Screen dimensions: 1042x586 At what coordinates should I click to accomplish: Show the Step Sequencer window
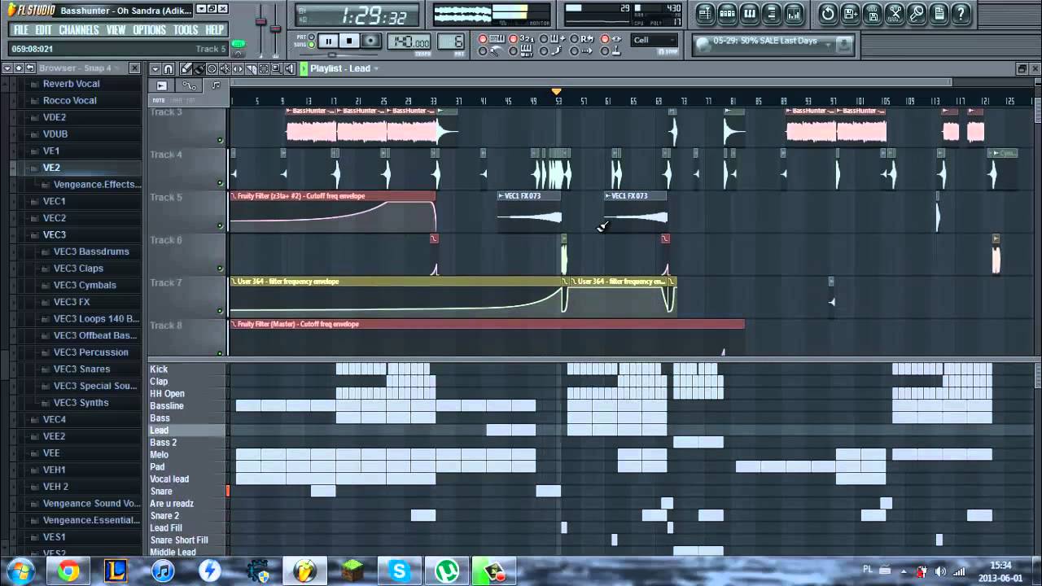pyautogui.click(x=727, y=14)
